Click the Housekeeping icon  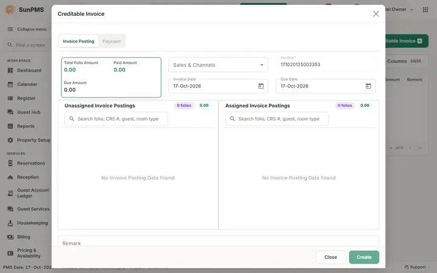point(10,223)
